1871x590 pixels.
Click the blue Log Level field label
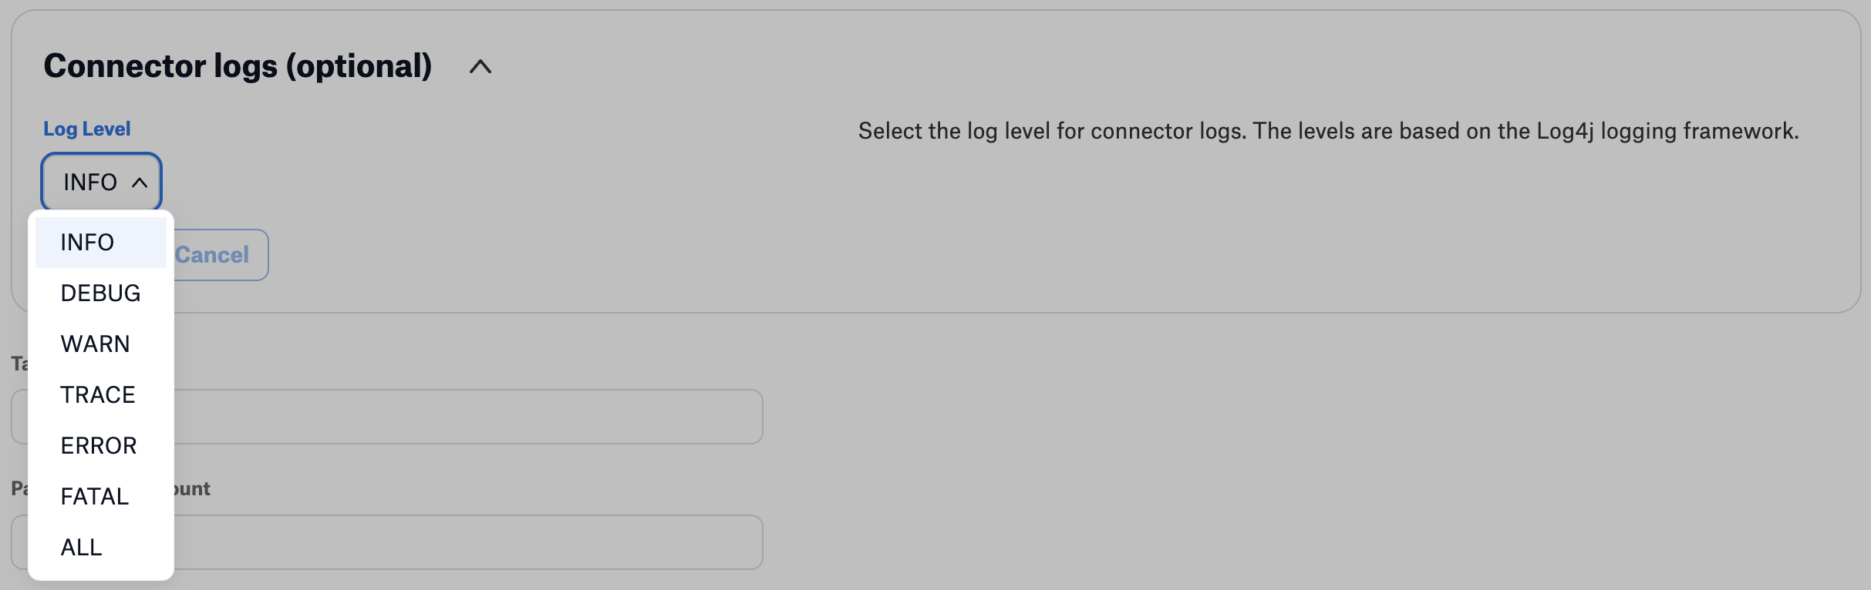pyautogui.click(x=86, y=129)
